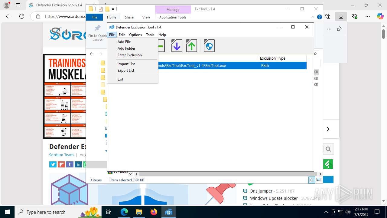Click the Manage contextual tab in Explorer
The image size is (387, 218).
click(x=173, y=10)
